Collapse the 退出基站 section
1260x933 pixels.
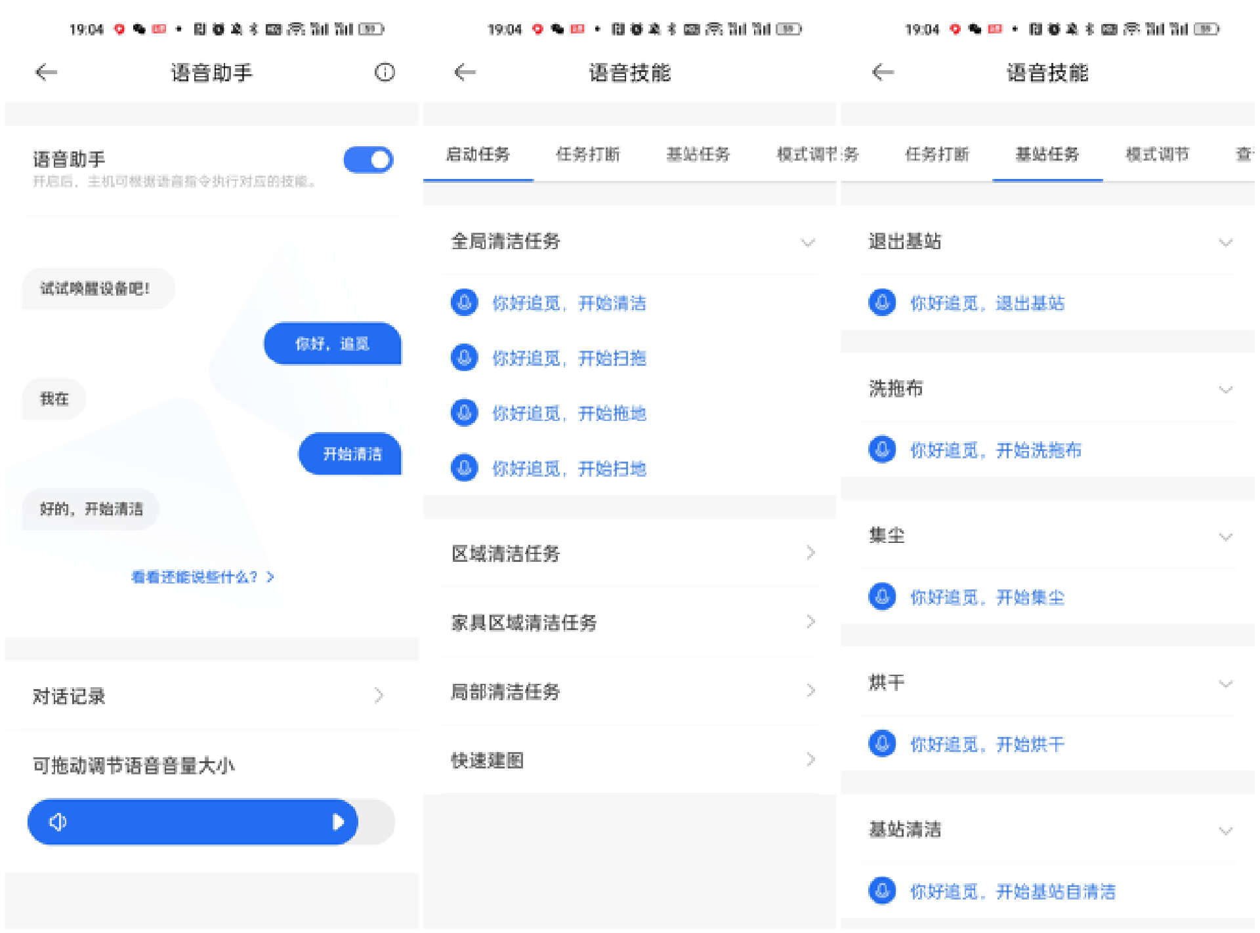tap(1226, 242)
